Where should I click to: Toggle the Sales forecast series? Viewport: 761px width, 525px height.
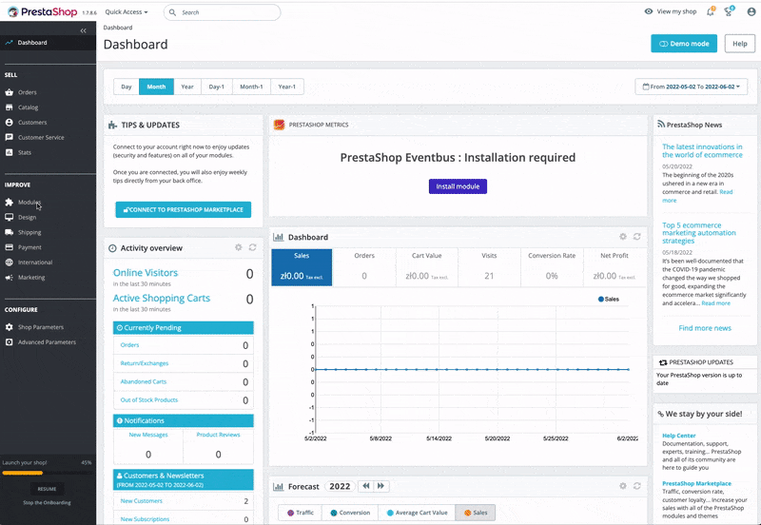[475, 513]
